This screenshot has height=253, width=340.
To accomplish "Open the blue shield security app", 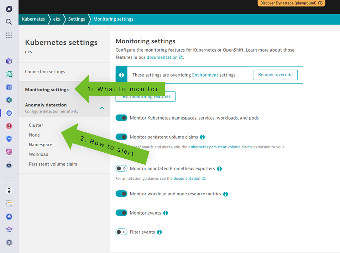I will tap(9, 139).
